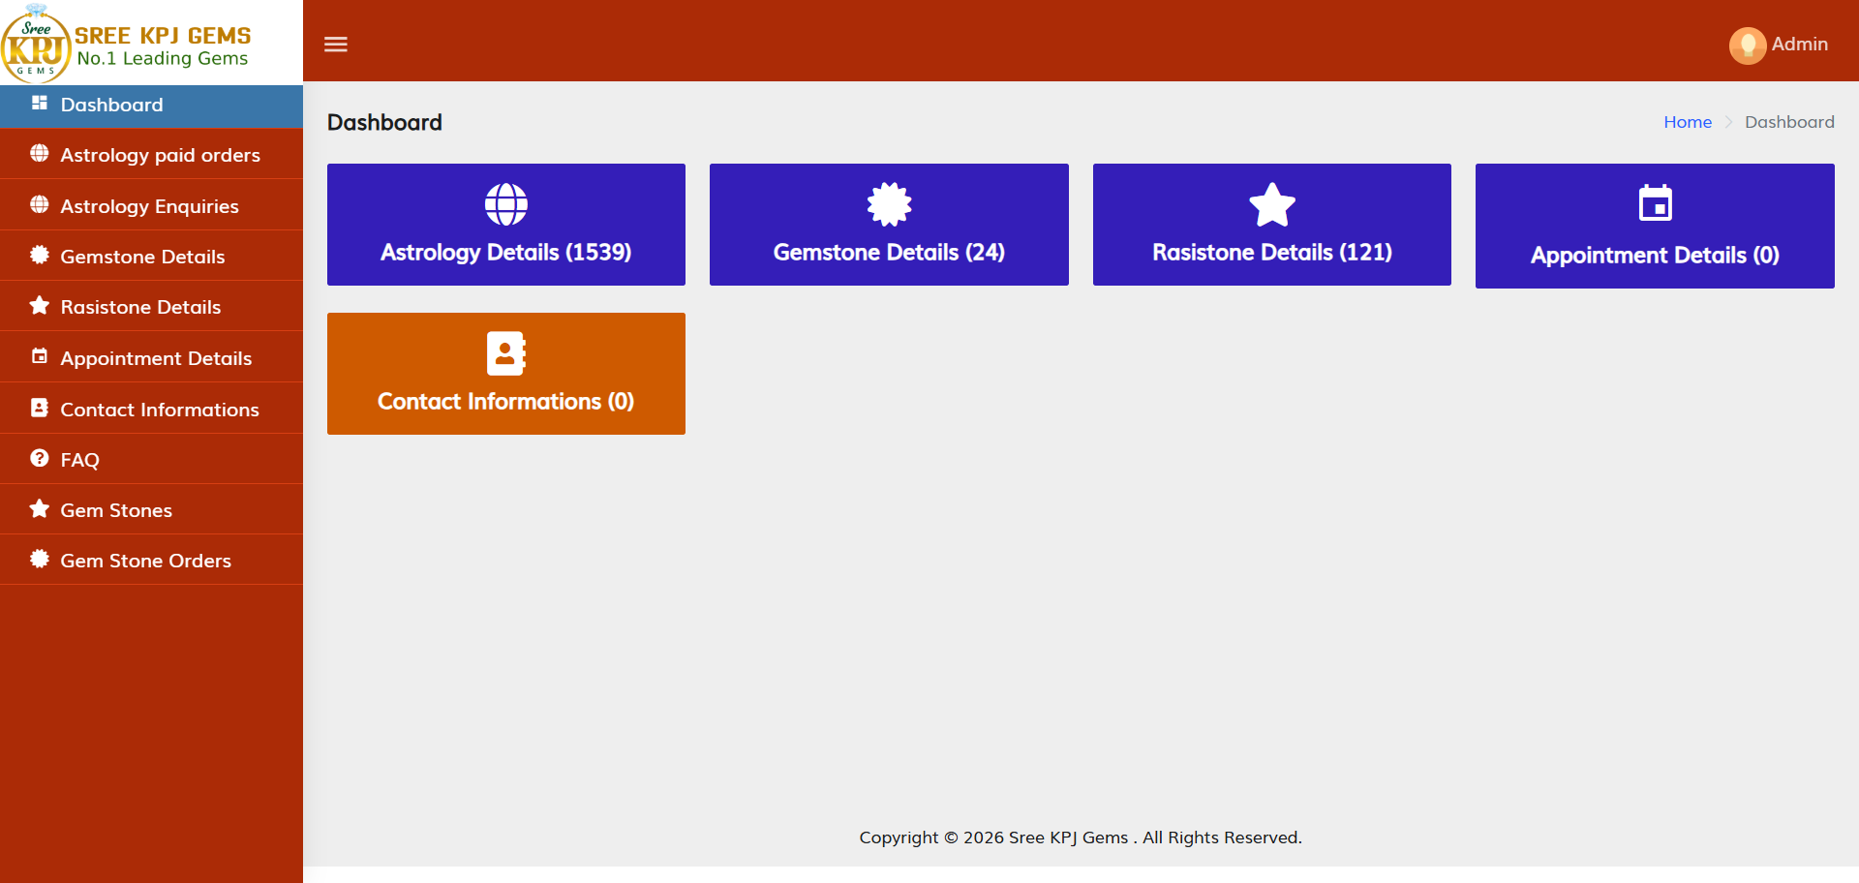Image resolution: width=1859 pixels, height=883 pixels.
Task: Open Contact Informations (0) card
Action: click(x=506, y=374)
